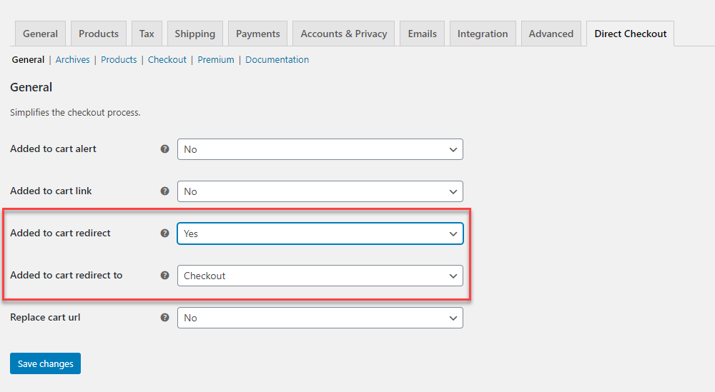The image size is (715, 392).
Task: Open the Premium sub-section
Action: pyautogui.click(x=216, y=60)
